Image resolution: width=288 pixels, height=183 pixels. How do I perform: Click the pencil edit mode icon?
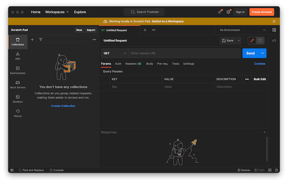(x=252, y=40)
